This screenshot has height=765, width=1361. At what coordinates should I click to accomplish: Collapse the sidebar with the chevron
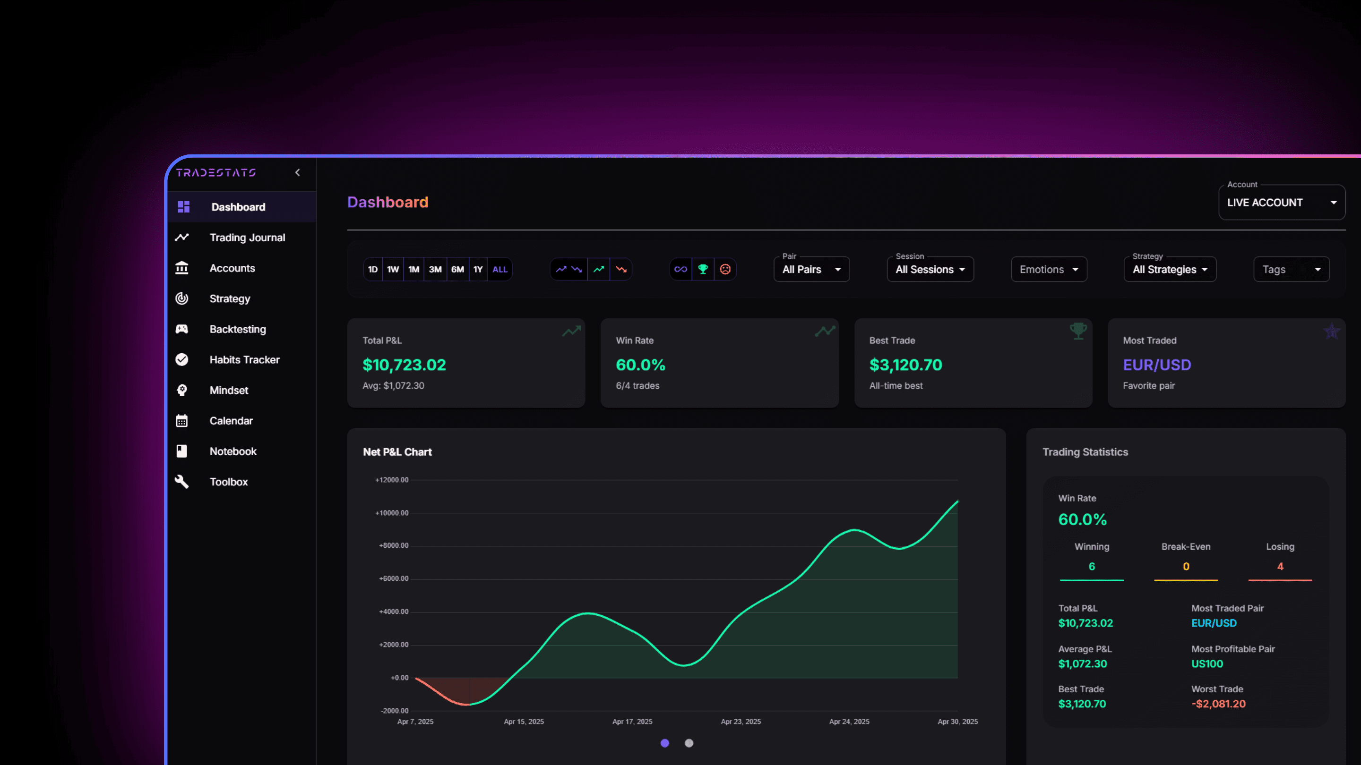click(x=297, y=173)
